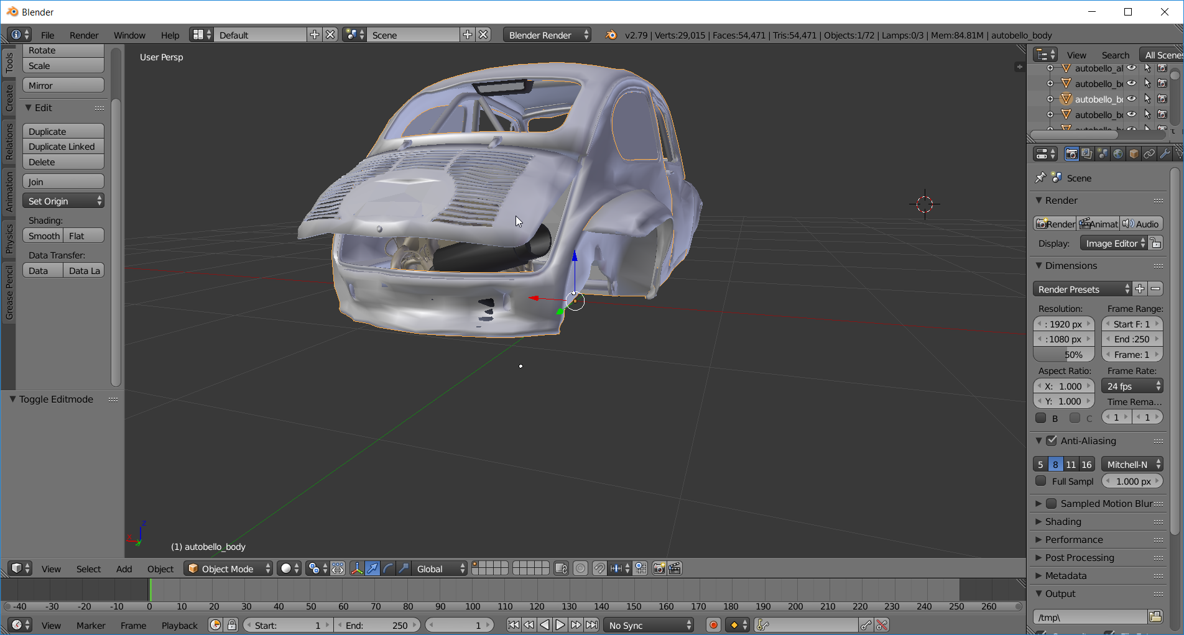Viewport: 1184px width, 635px height.
Task: Expand the Performance panel
Action: tap(1074, 539)
